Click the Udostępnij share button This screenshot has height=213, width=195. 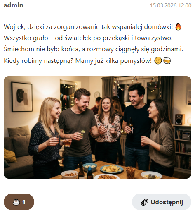click(162, 202)
